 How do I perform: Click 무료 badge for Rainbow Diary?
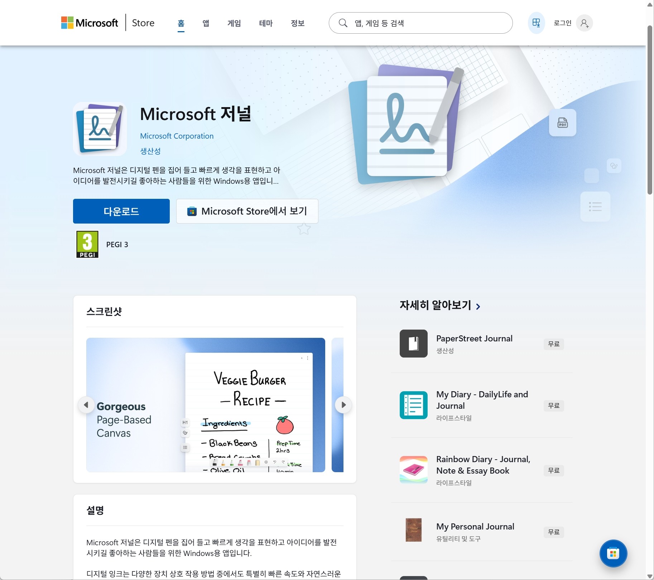(554, 470)
